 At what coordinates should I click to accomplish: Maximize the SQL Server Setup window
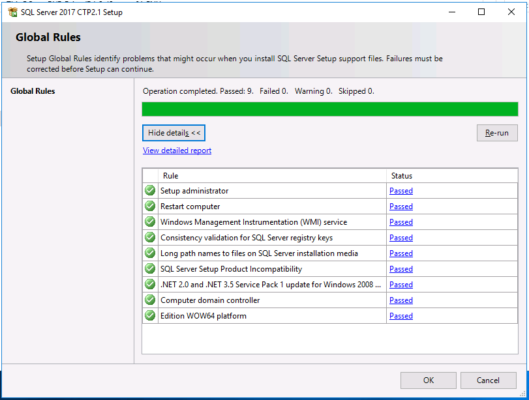click(x=481, y=12)
